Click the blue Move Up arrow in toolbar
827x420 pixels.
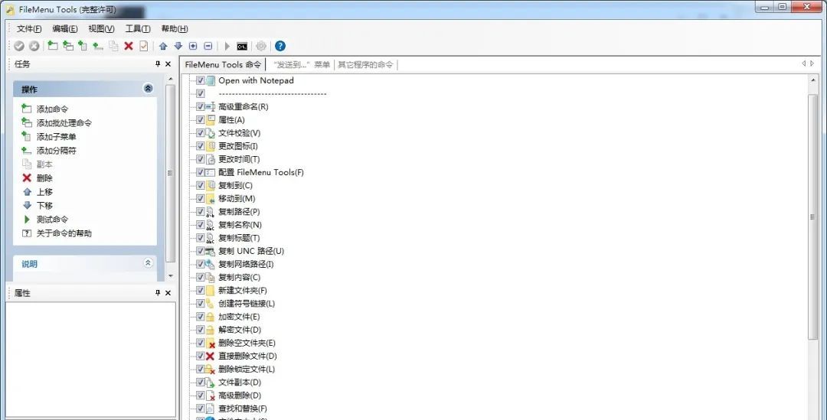pos(163,47)
